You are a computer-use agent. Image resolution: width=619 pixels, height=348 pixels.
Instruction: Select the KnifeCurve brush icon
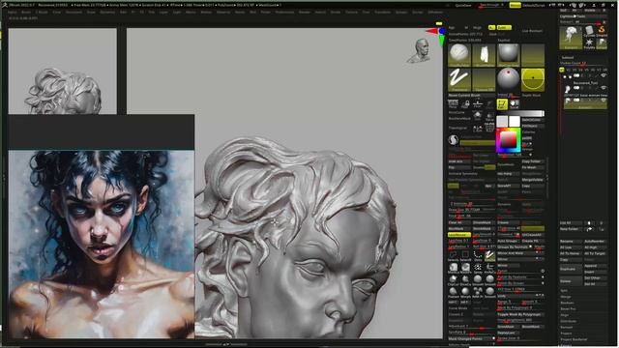(x=490, y=269)
